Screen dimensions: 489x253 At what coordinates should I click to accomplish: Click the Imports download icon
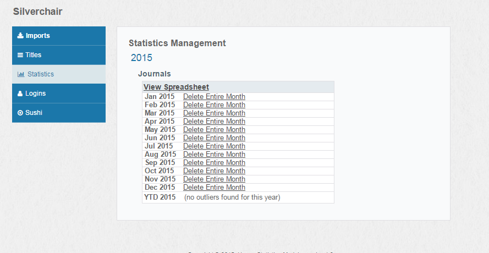click(20, 36)
